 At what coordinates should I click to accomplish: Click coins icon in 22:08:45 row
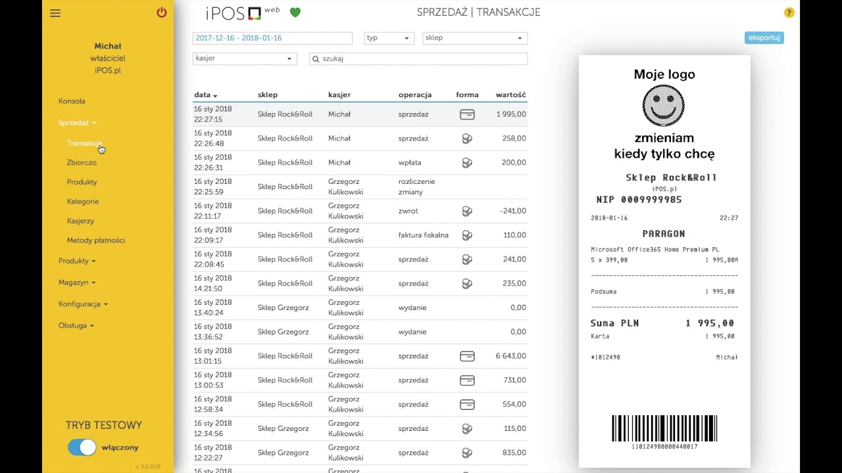[467, 259]
